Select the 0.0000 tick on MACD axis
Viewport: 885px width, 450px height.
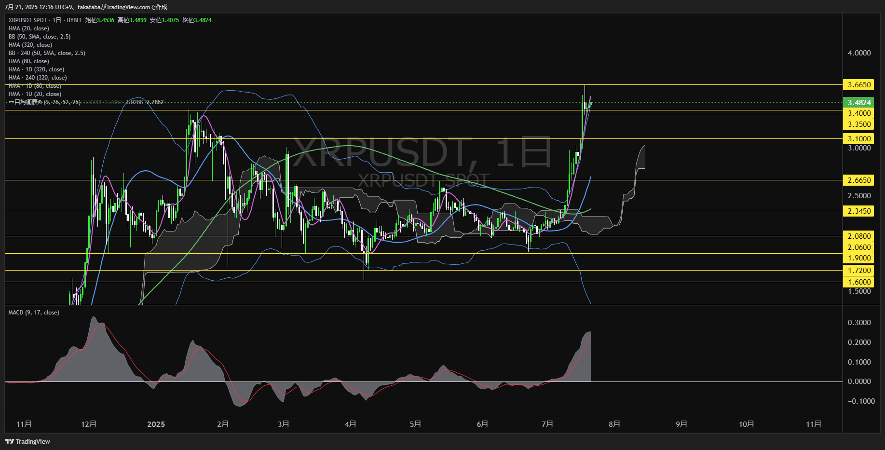pyautogui.click(x=859, y=382)
